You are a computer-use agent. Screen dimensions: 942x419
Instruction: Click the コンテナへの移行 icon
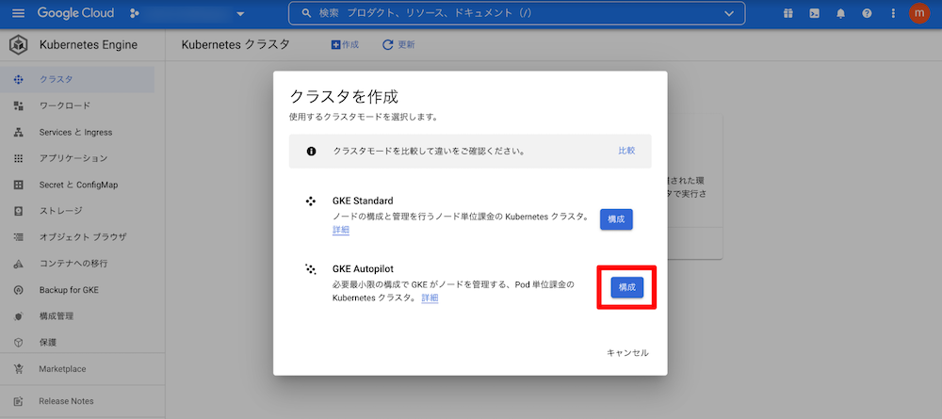[18, 264]
